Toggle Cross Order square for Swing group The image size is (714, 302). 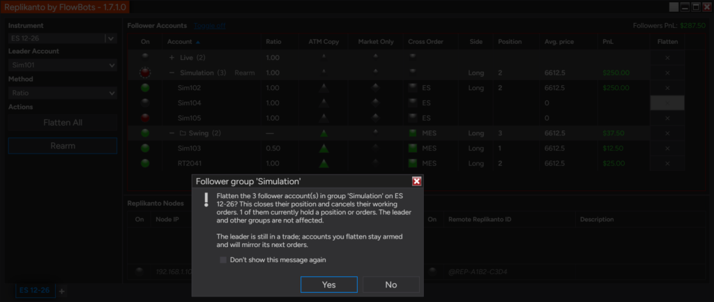(x=413, y=133)
